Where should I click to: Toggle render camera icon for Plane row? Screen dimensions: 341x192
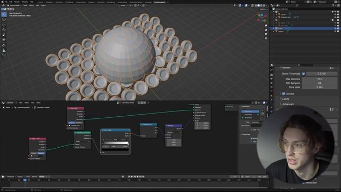click(x=338, y=28)
